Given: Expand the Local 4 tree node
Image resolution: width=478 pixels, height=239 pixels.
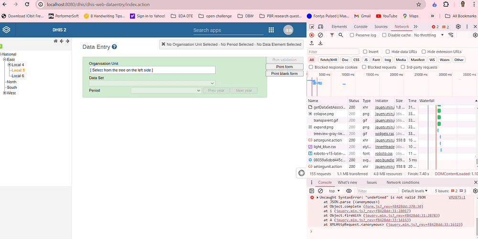Looking at the screenshot, I should click(9, 65).
